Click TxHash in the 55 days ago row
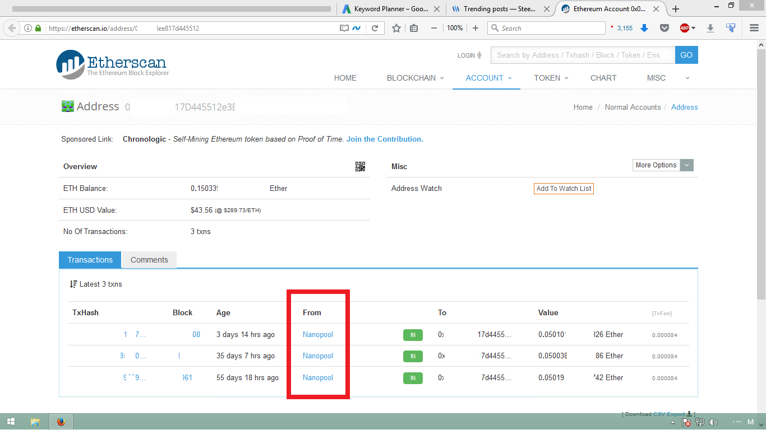Image resolution: width=766 pixels, height=430 pixels. pyautogui.click(x=135, y=377)
